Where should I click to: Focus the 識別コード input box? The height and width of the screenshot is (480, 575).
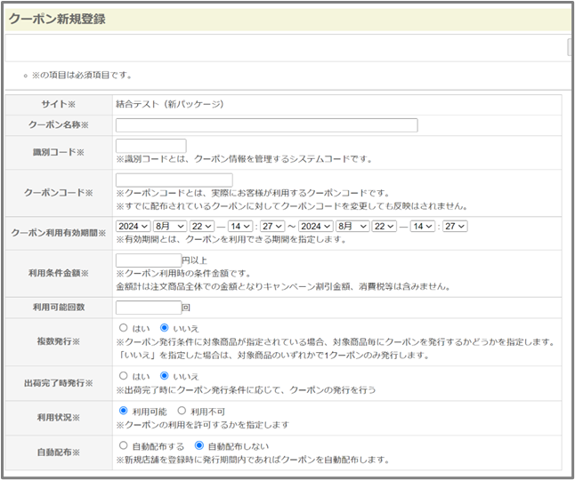[x=150, y=146]
